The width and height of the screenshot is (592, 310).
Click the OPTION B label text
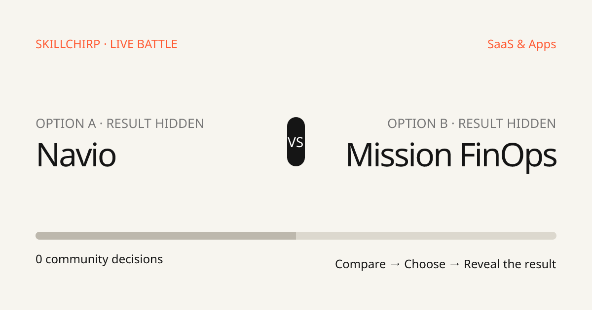[418, 124]
